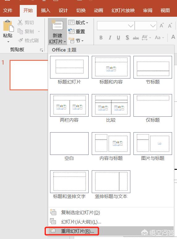Open character spacing AV dropdown
The height and width of the screenshot is (239, 177).
146,38
